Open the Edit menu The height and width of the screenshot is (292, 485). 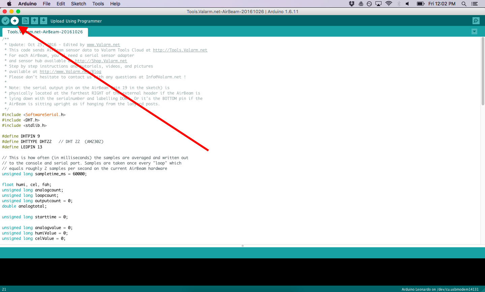click(x=61, y=4)
